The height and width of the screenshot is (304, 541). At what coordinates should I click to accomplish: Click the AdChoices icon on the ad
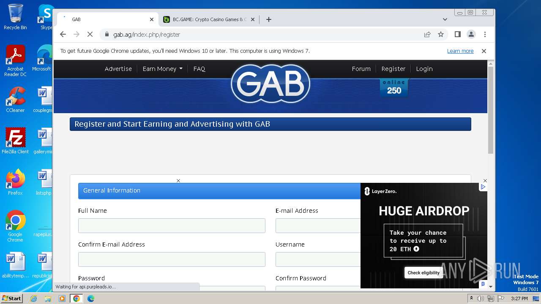tap(483, 187)
